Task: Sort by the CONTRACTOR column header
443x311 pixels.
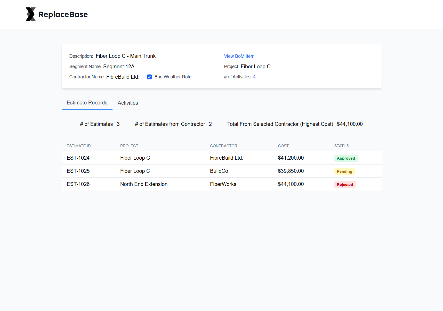Action: point(223,146)
